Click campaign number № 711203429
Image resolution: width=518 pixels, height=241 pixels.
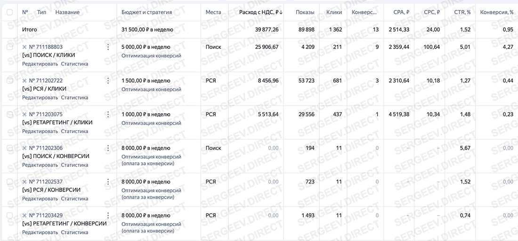(46, 216)
